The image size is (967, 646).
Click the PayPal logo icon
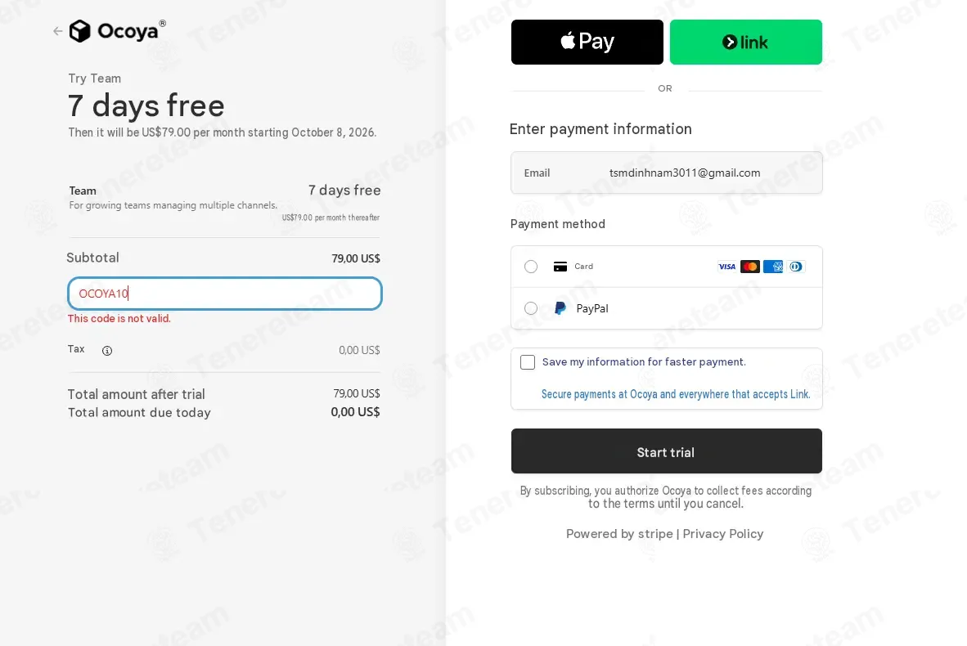(560, 308)
